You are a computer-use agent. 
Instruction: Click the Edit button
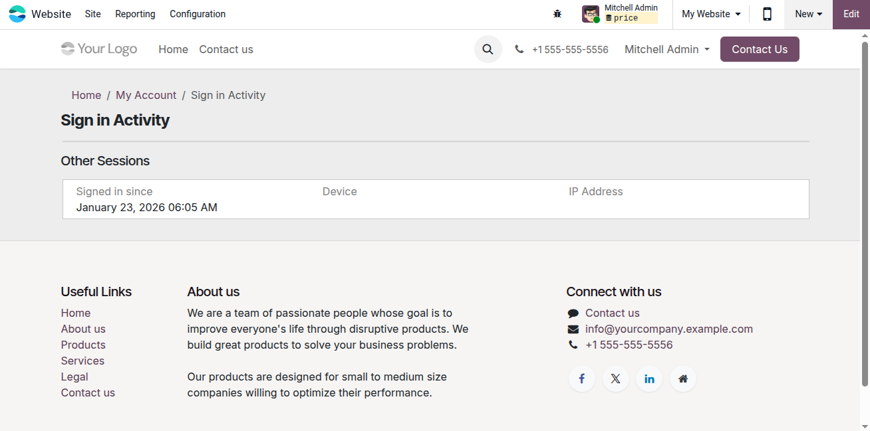pyautogui.click(x=851, y=14)
